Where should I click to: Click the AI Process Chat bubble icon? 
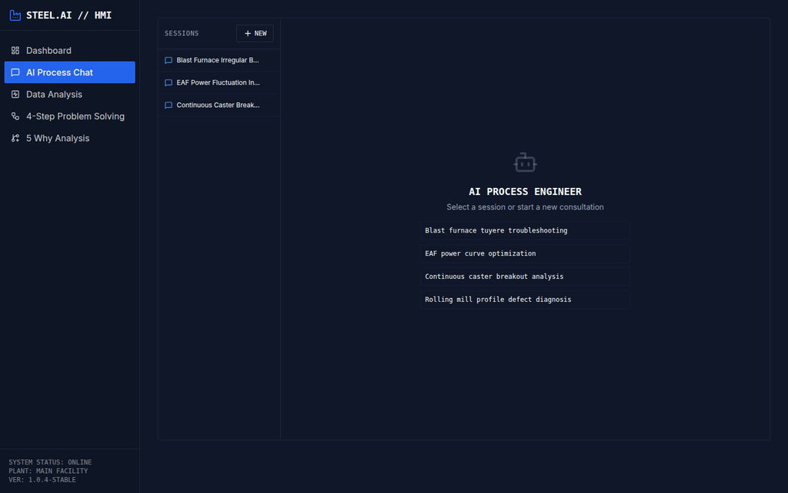[14, 72]
